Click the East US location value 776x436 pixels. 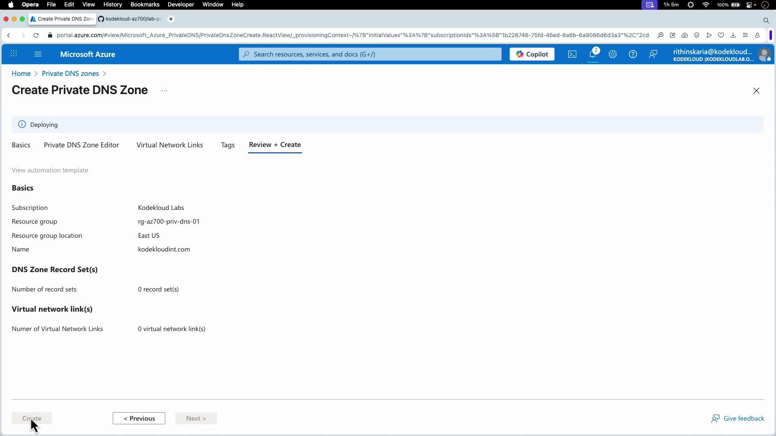pos(149,236)
